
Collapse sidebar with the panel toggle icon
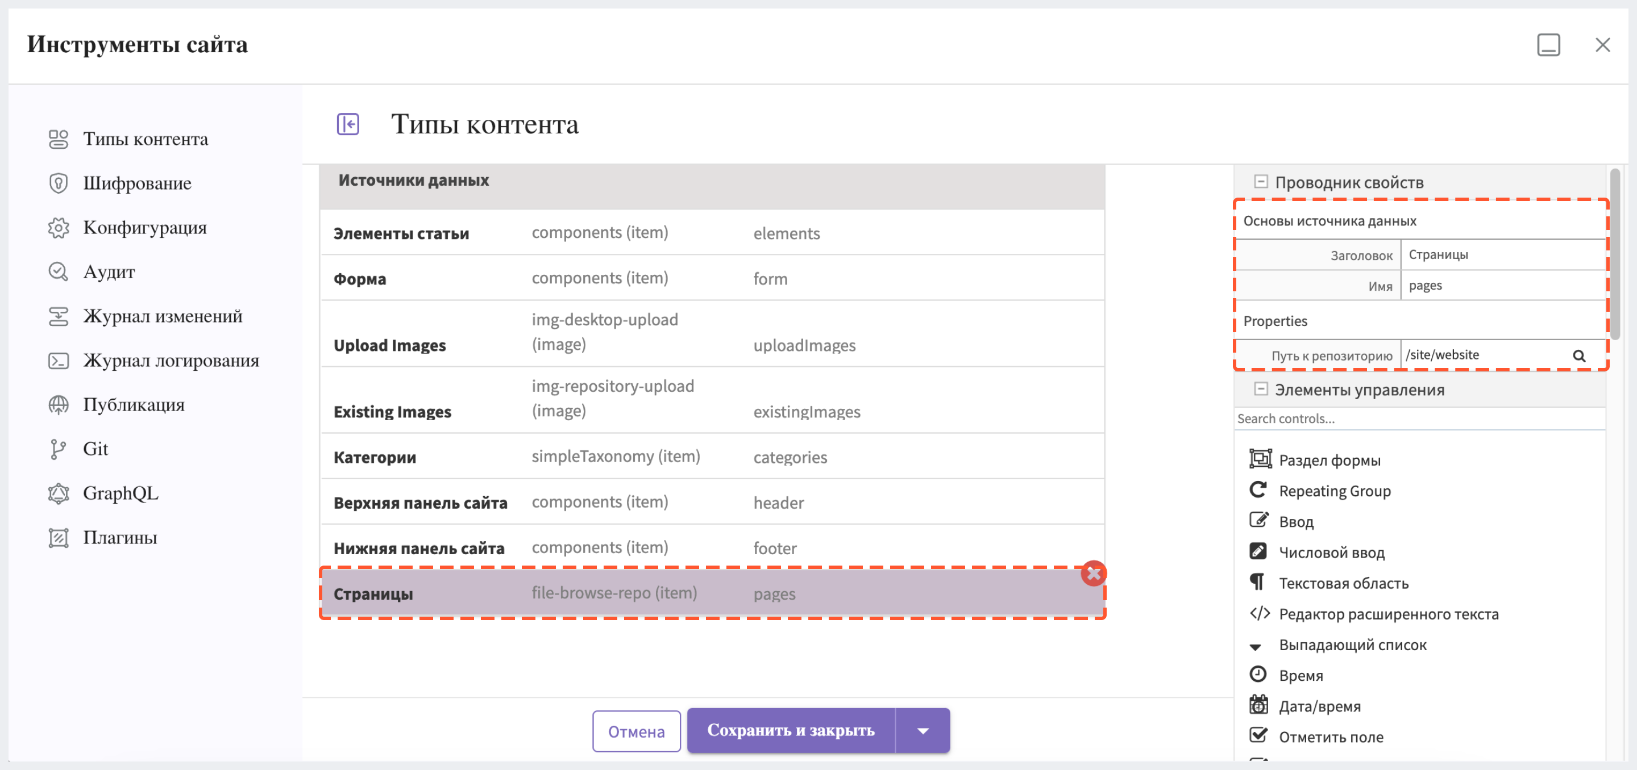(348, 124)
